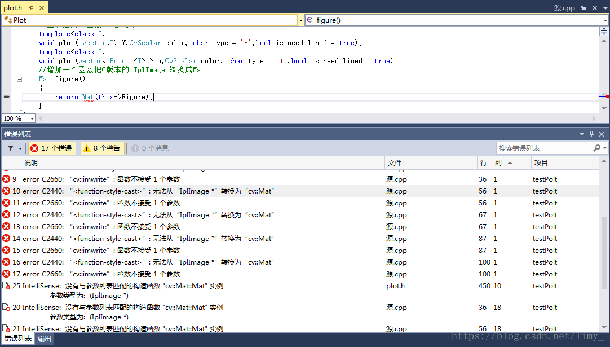610x347 pixels.
Task: Open the error list window position menu
Action: tap(582, 134)
